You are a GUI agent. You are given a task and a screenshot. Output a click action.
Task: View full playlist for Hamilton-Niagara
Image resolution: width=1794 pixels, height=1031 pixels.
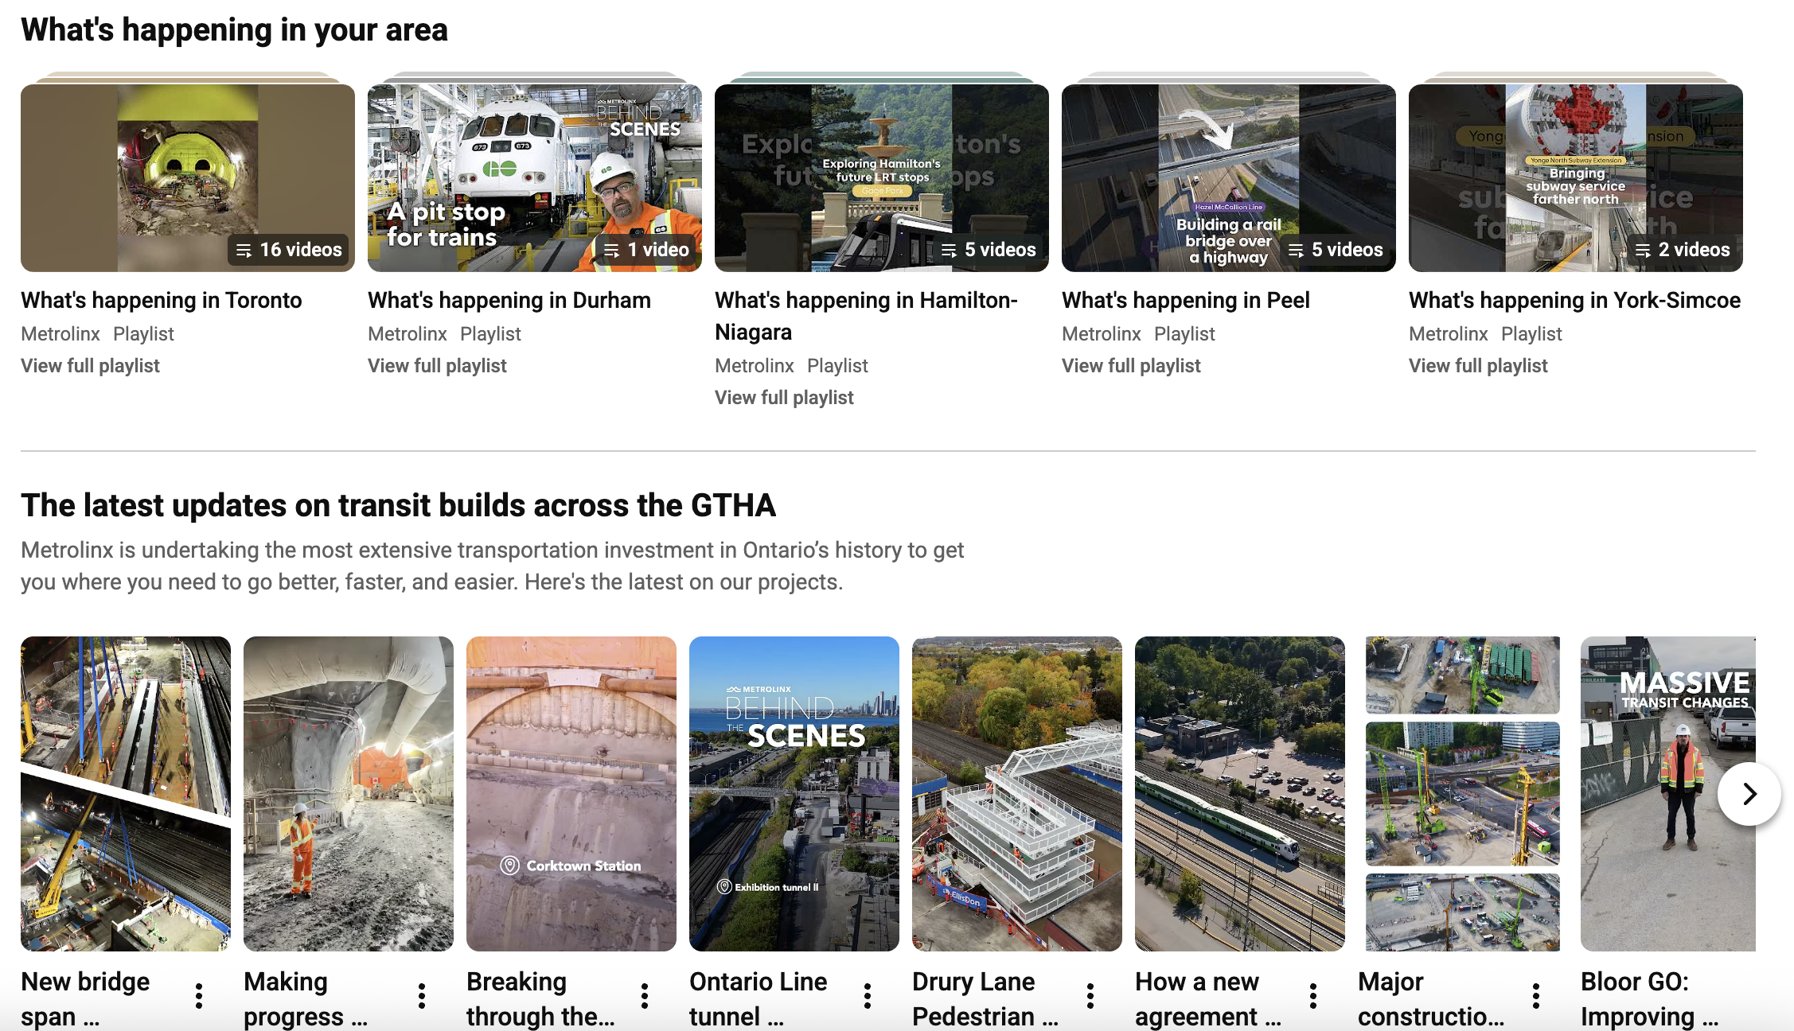click(784, 398)
